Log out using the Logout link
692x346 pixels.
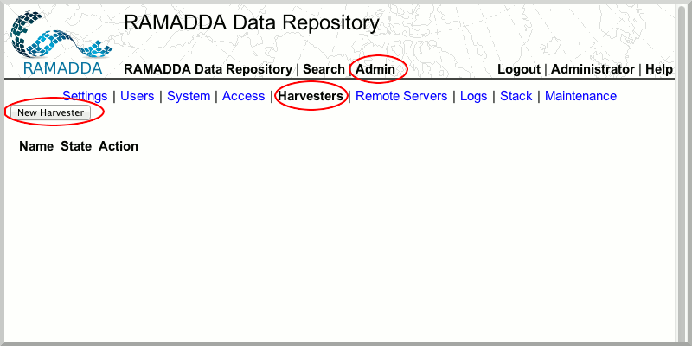(518, 69)
